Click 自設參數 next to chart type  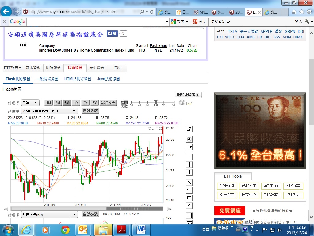pyautogui.click(x=90, y=111)
